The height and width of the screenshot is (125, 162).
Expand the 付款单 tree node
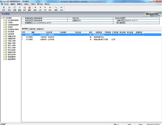4,22
